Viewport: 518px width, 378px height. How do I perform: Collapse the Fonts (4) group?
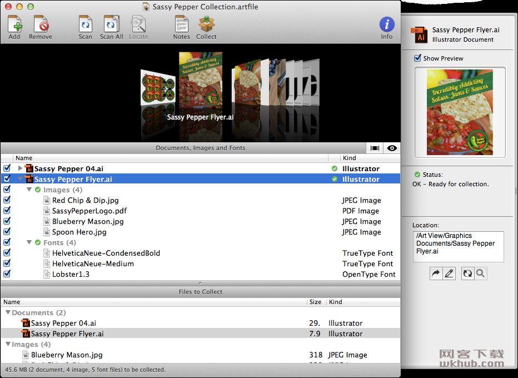point(29,242)
